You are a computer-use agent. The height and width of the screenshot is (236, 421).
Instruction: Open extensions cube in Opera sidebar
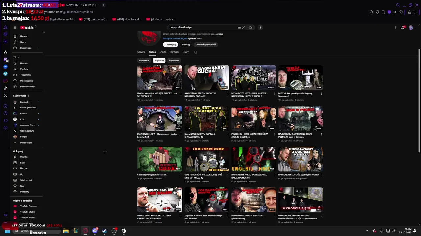coord(5,121)
